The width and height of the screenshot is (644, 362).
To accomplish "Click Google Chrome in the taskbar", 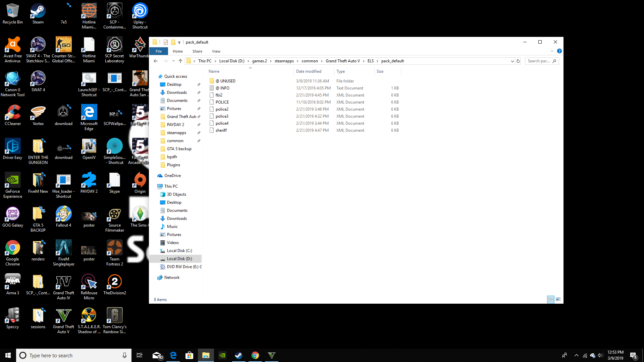I will (255, 355).
